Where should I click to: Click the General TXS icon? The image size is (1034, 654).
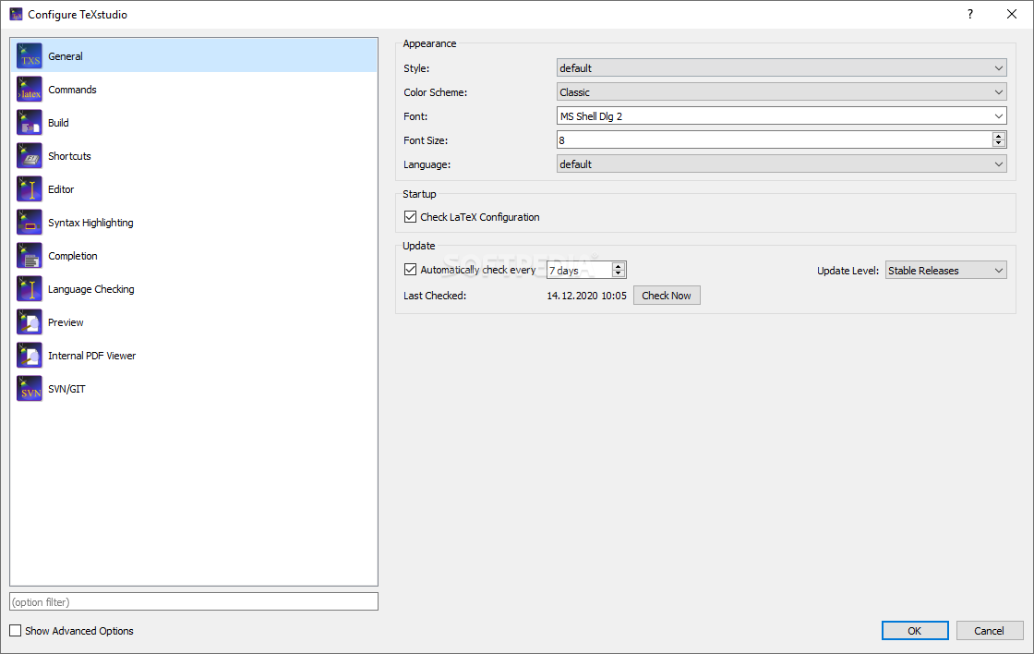(29, 56)
